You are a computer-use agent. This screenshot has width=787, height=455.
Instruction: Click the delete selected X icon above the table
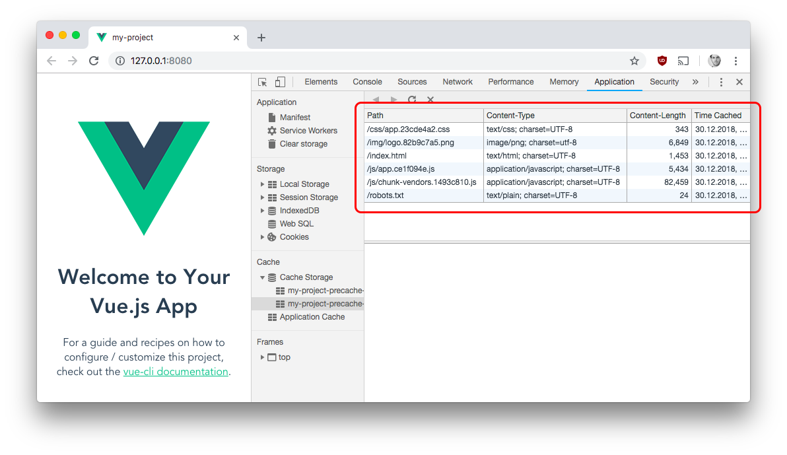click(430, 100)
